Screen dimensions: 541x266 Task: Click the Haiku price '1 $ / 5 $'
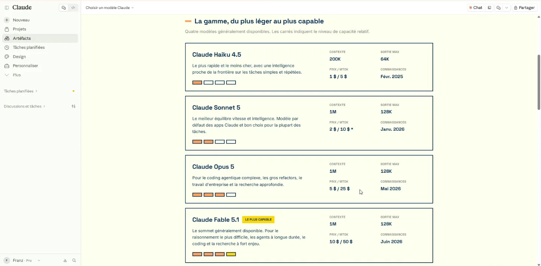tap(338, 77)
